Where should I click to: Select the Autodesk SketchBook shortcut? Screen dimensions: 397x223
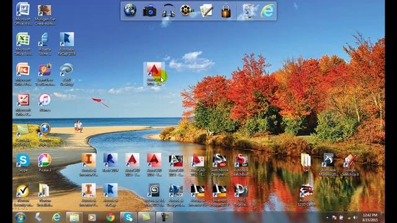[241, 165]
